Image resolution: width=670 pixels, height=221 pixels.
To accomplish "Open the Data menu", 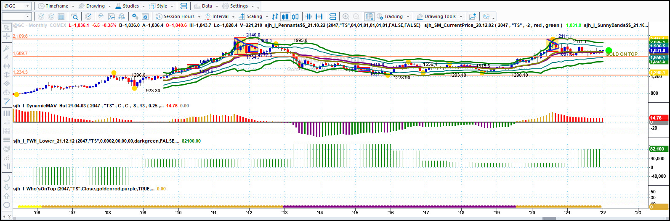I will [207, 6].
